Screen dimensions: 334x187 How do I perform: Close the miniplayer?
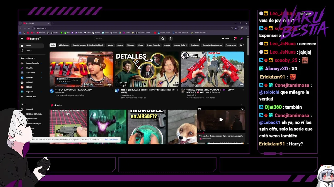tap(242, 109)
